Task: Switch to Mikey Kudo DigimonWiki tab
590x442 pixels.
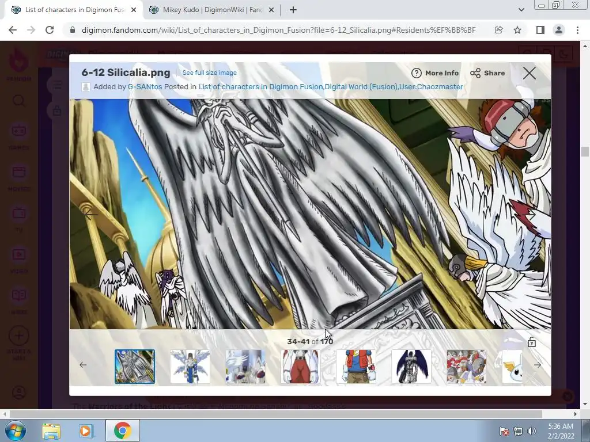Action: click(213, 10)
